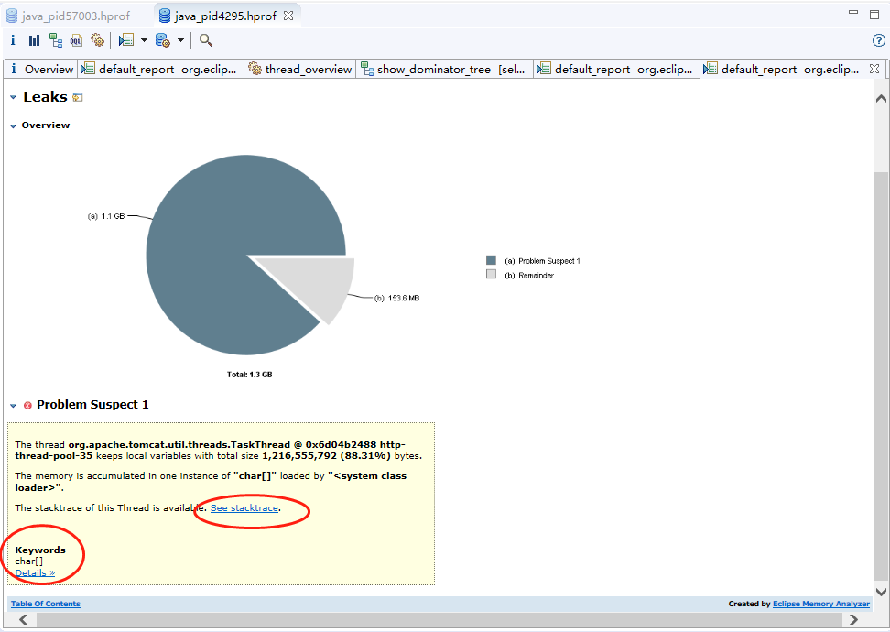This screenshot has width=890, height=632.
Task: Open the histogram toolbar icon
Action: click(34, 40)
